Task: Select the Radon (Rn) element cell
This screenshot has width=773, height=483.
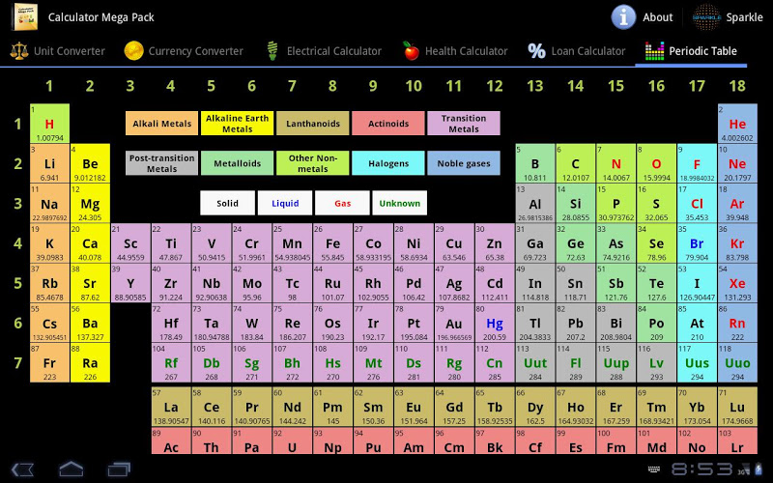Action: tap(737, 323)
